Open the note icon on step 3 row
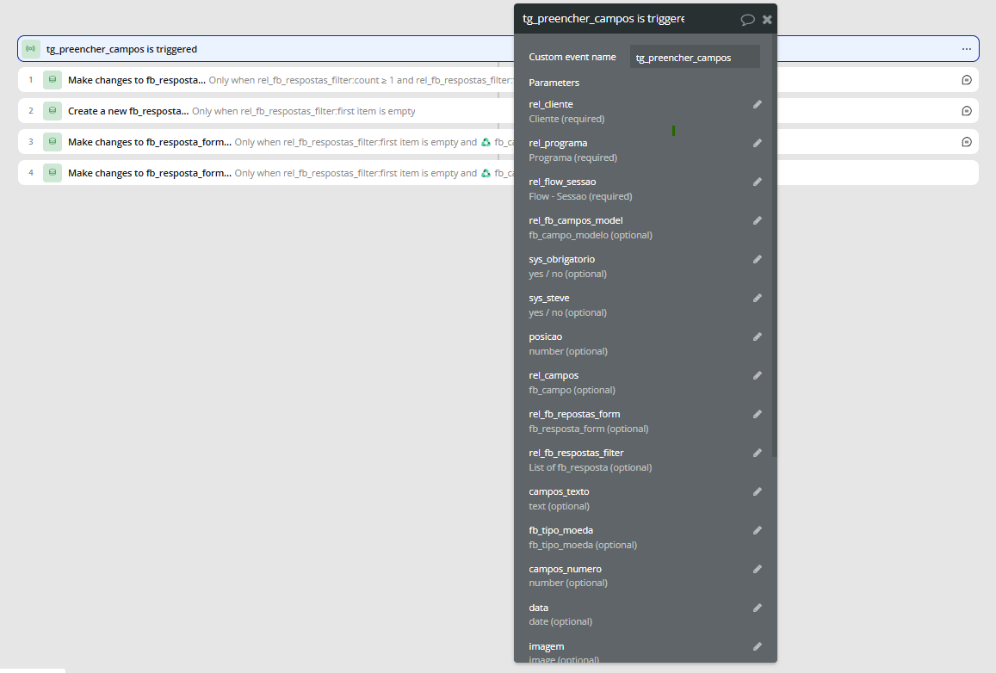Viewport: 996px width, 673px height. pyautogui.click(x=967, y=142)
